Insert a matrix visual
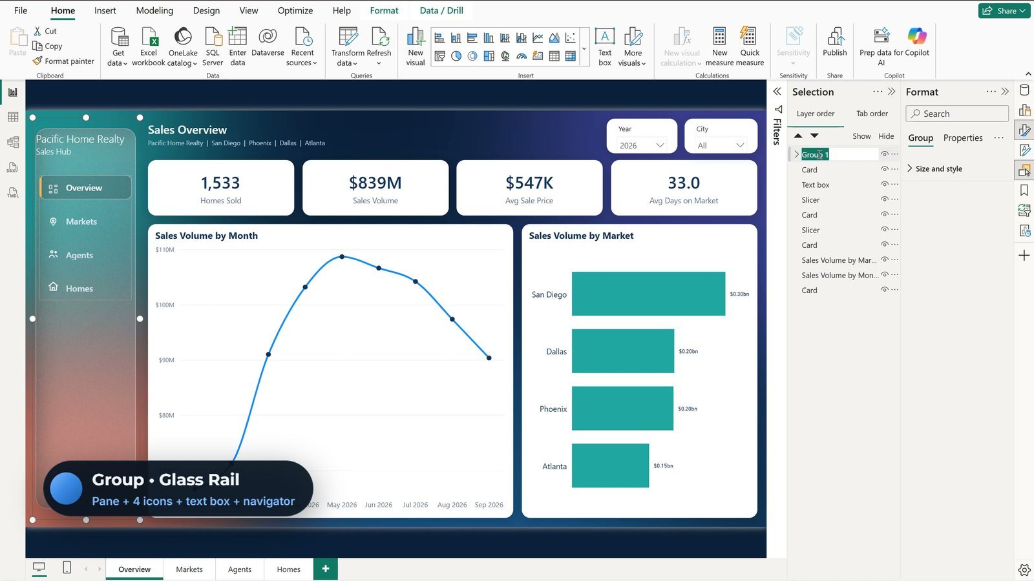The height and width of the screenshot is (581, 1034). [x=571, y=56]
